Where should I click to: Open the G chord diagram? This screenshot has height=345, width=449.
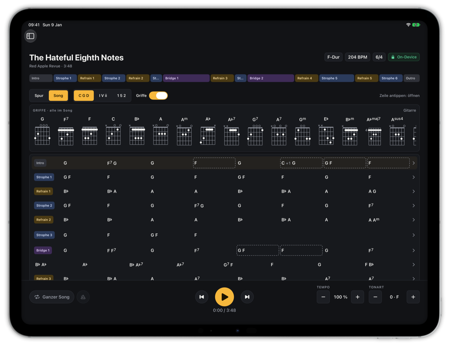pyautogui.click(x=42, y=131)
